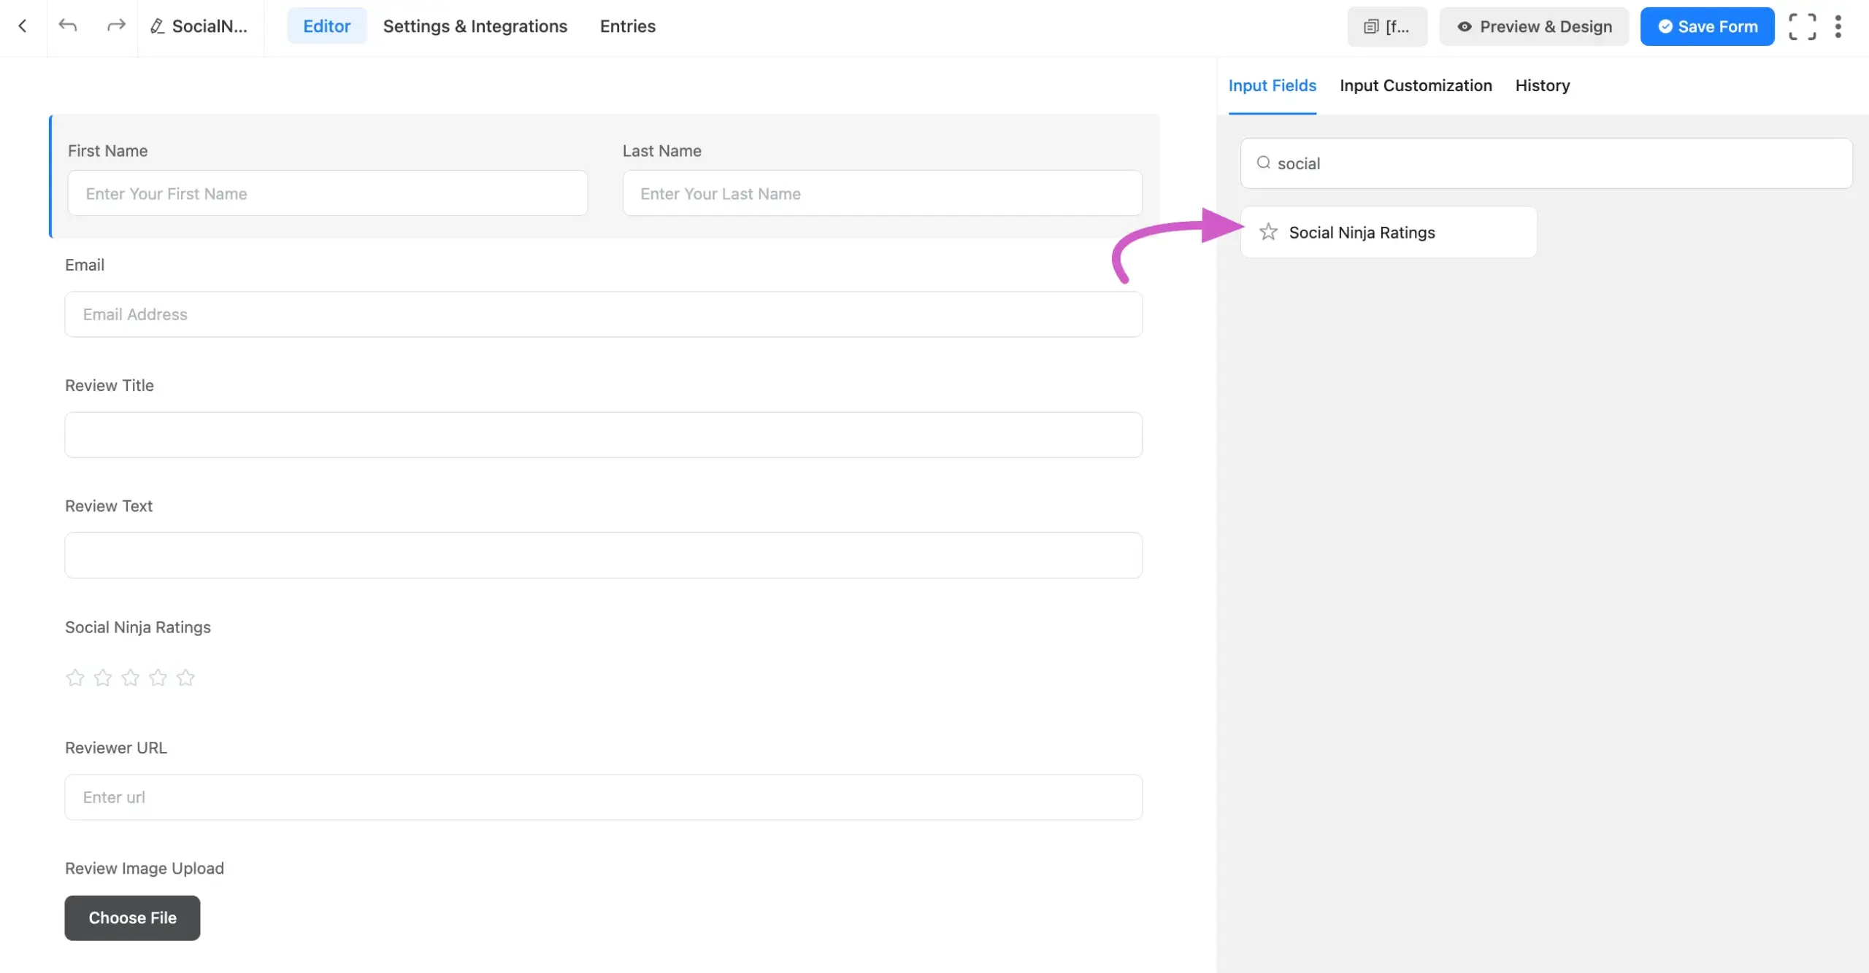The height and width of the screenshot is (973, 1869).
Task: Click the redo arrow icon
Action: [115, 26]
